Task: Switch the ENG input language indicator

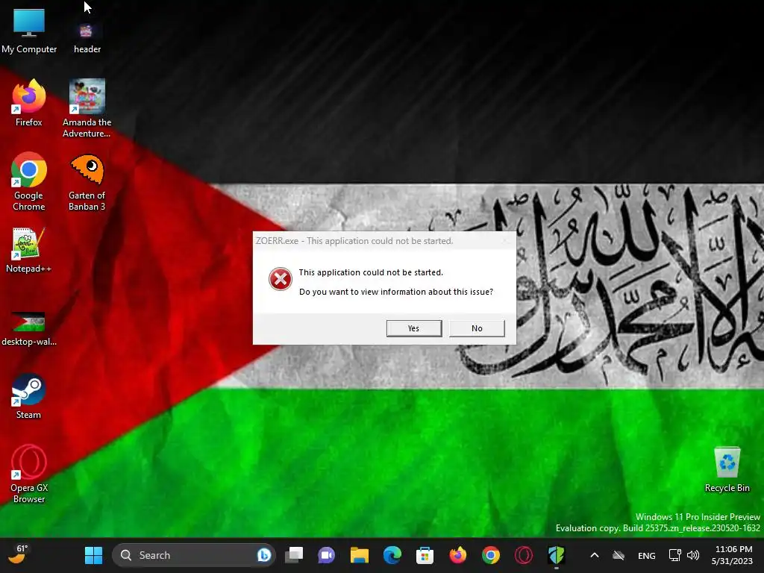Action: tap(647, 555)
